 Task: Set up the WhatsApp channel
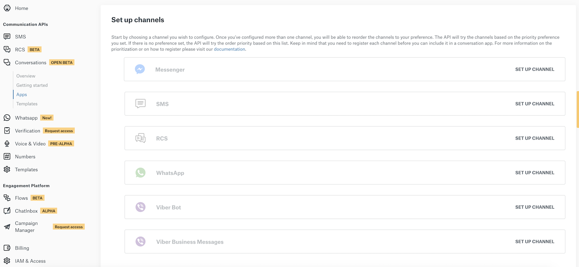click(x=535, y=173)
